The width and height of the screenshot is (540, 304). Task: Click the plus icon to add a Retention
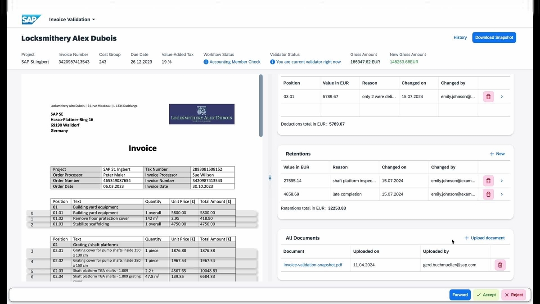point(491,154)
